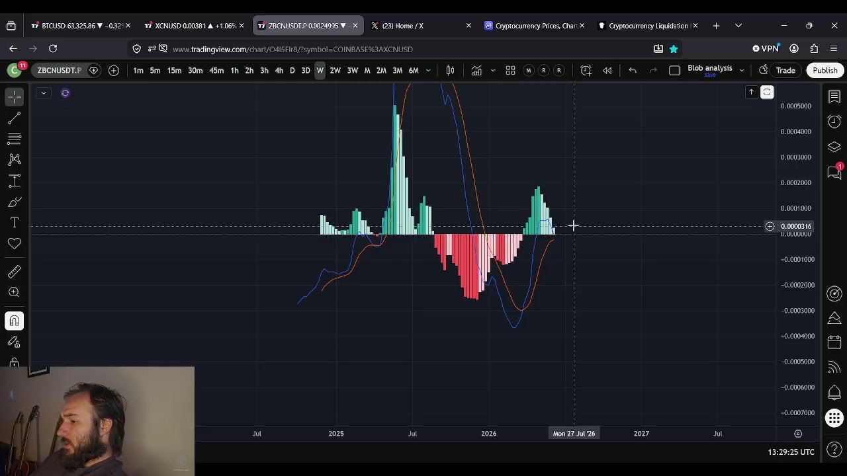Click the Publish button

[825, 70]
